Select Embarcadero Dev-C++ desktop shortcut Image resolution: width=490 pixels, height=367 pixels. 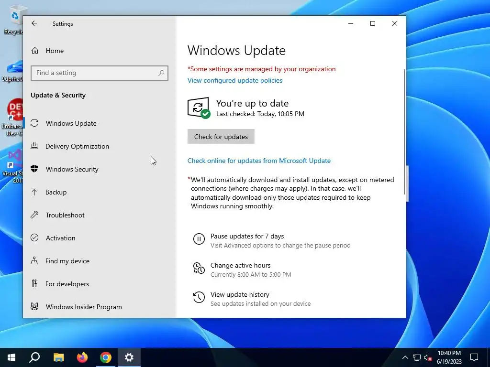point(12,118)
